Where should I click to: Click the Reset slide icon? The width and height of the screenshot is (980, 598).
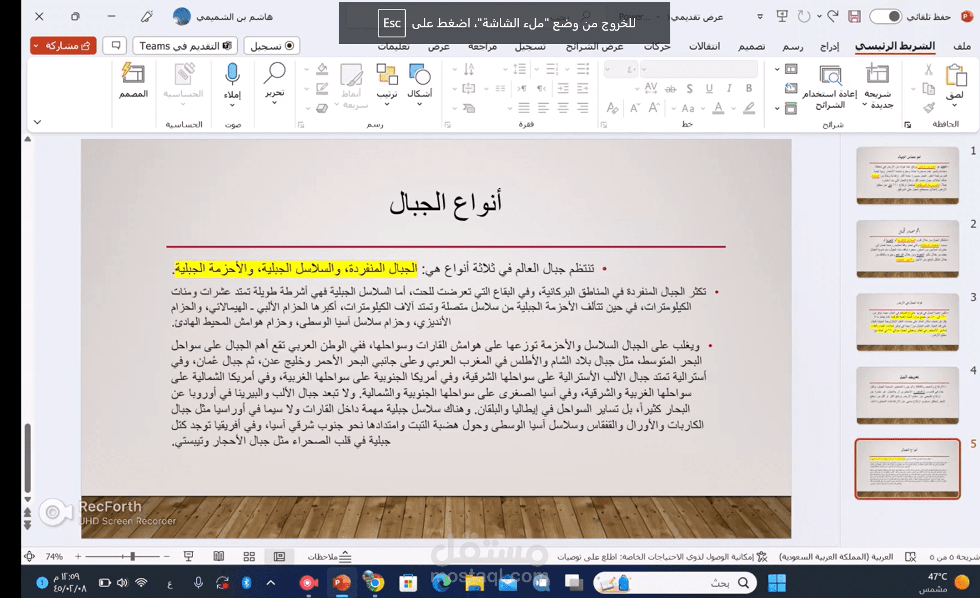point(791,88)
